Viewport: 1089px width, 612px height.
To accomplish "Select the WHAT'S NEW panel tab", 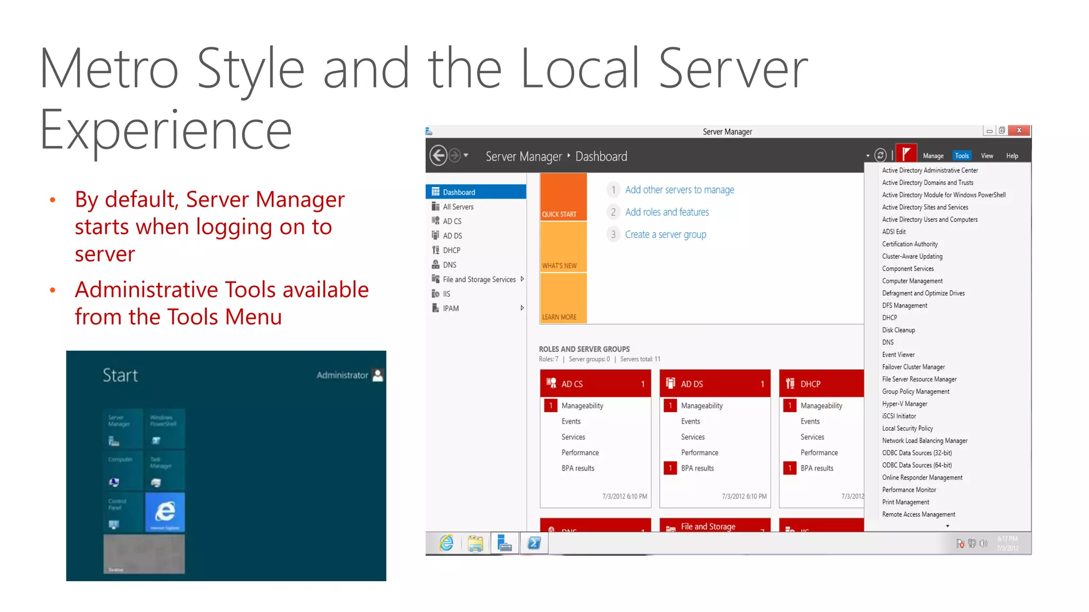I will tap(564, 247).
